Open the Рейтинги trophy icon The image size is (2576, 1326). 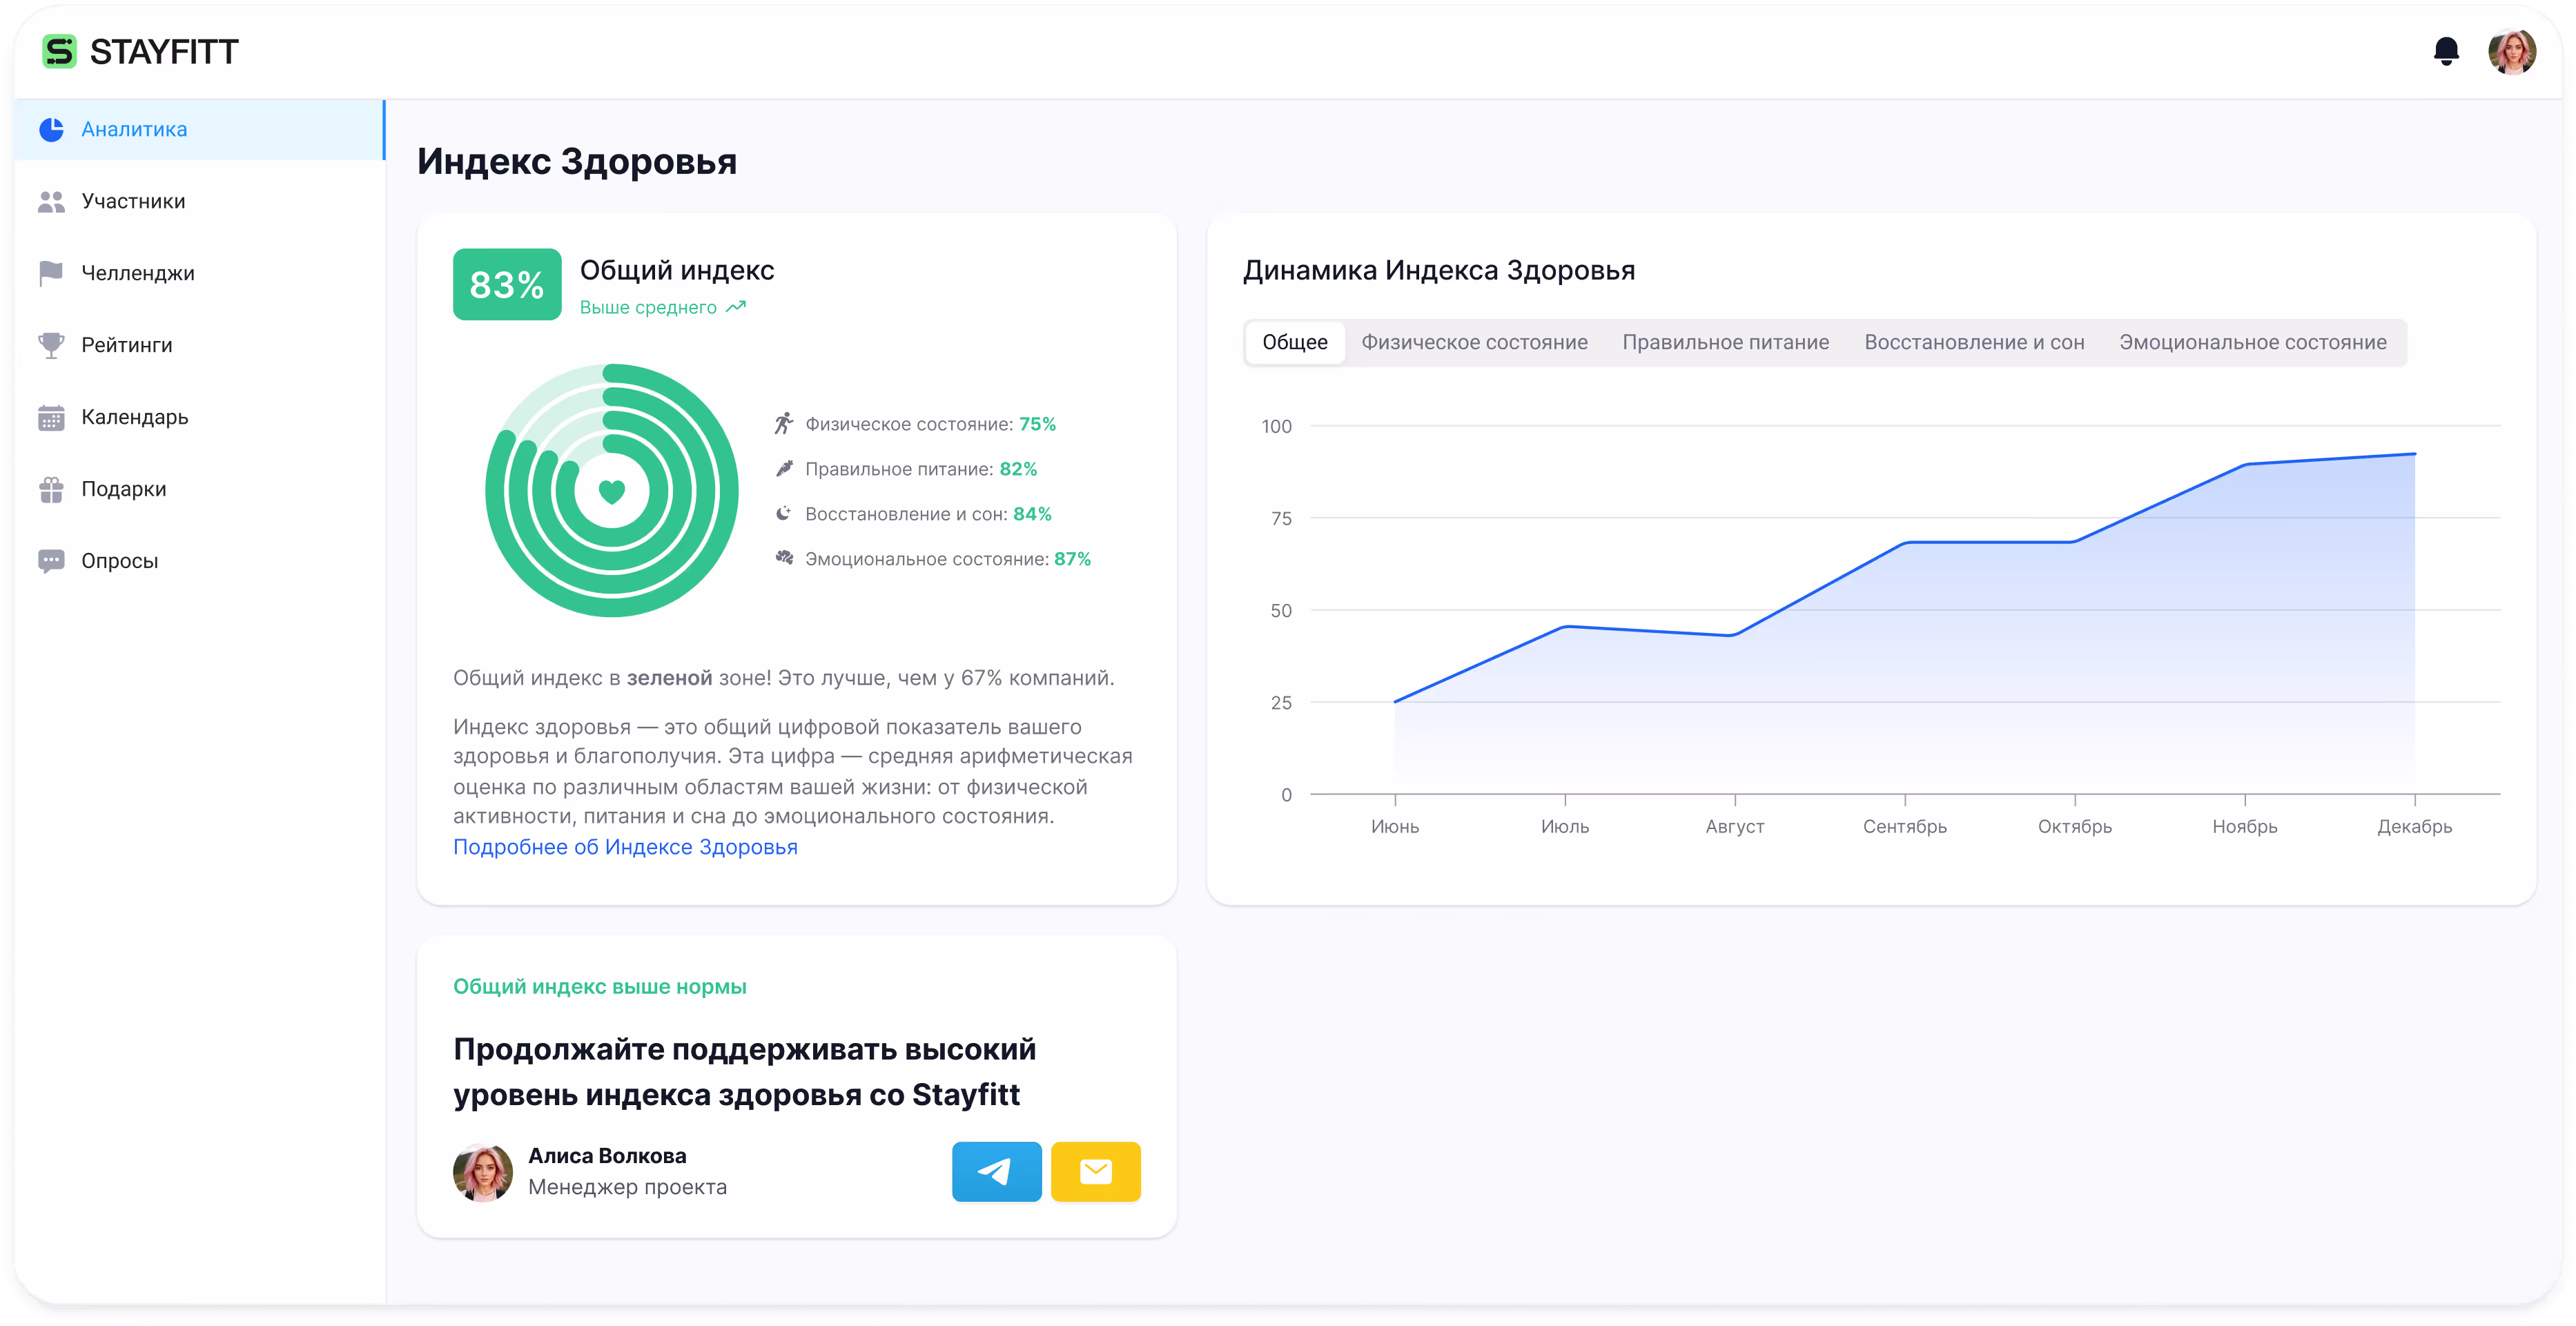click(x=51, y=345)
